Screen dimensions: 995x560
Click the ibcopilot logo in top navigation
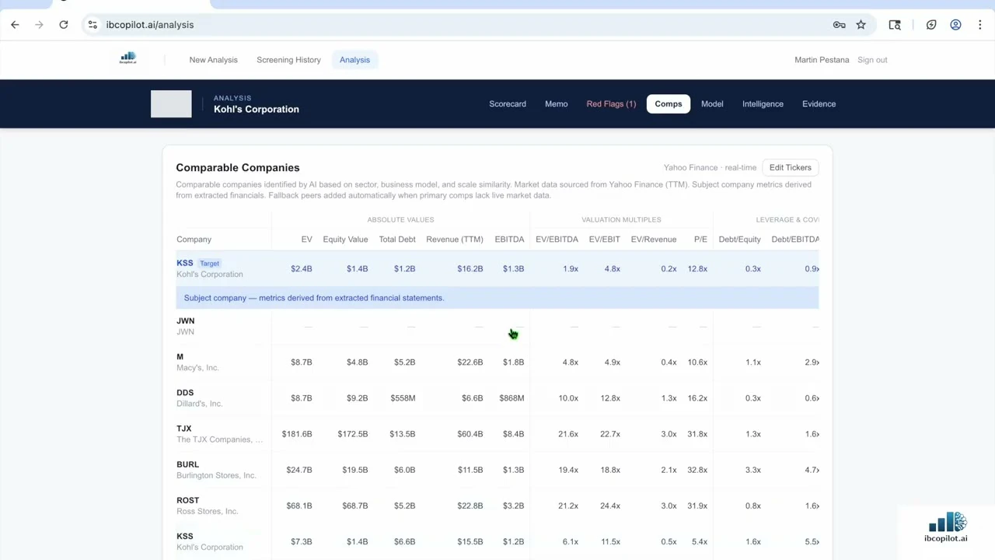128,58
